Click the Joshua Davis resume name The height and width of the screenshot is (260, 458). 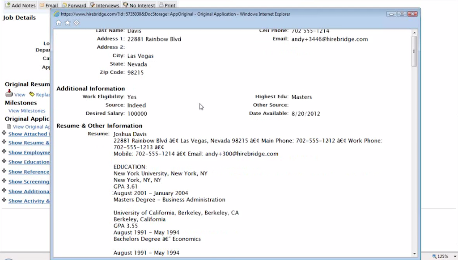pos(130,134)
